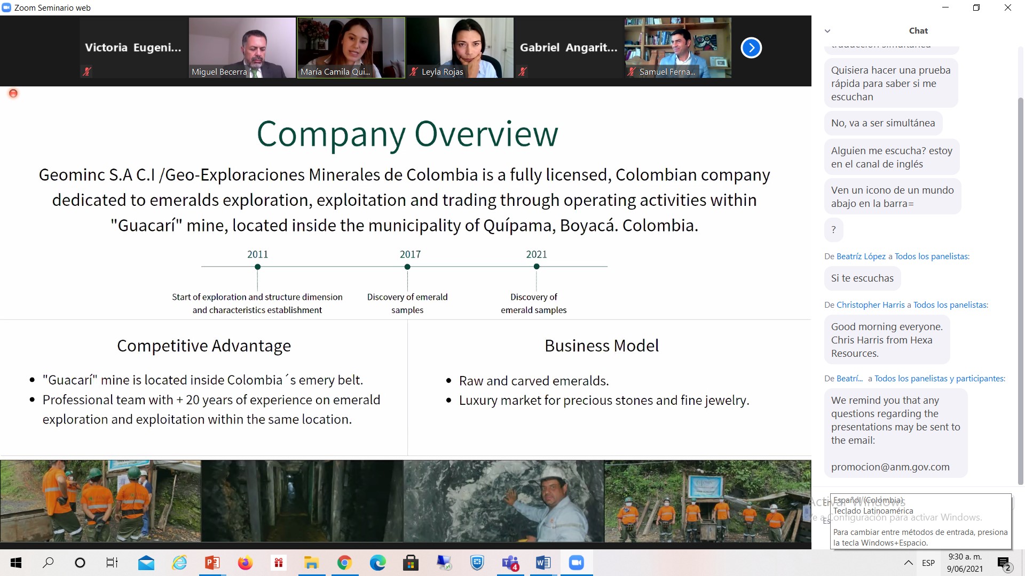Open Cortana circle icon in taskbar
Image resolution: width=1025 pixels, height=576 pixels.
pos(80,563)
